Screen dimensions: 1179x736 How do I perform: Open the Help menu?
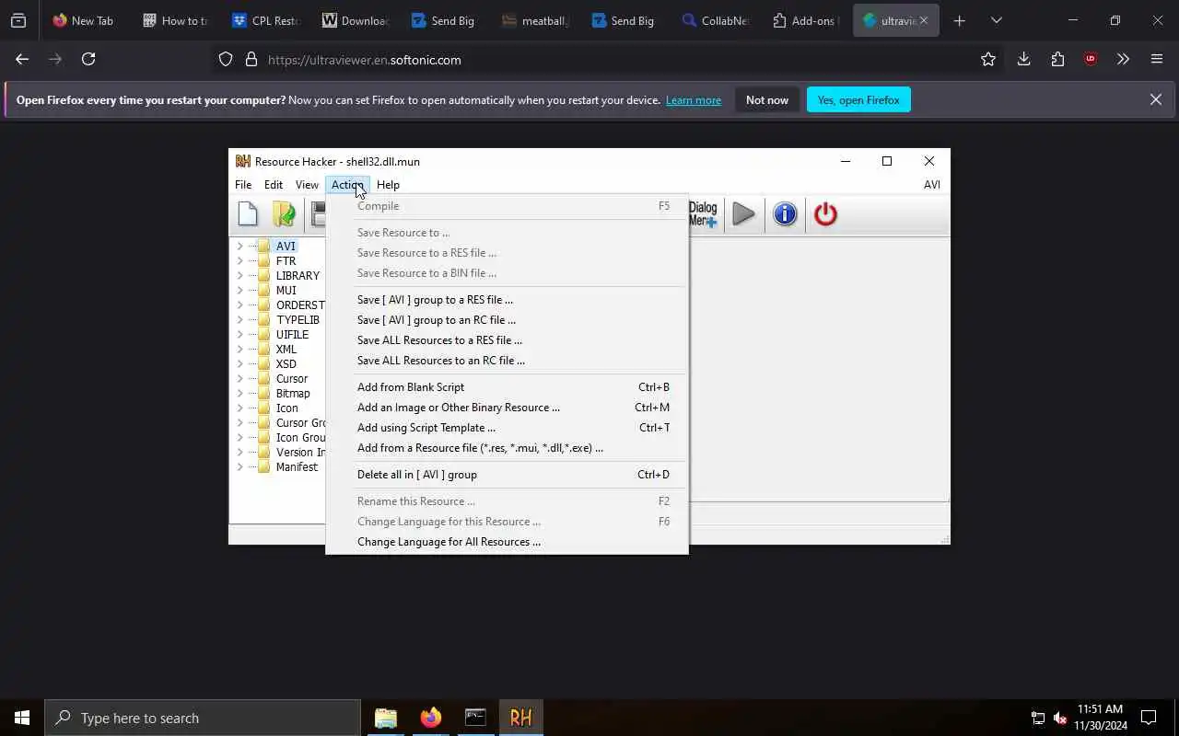(388, 185)
